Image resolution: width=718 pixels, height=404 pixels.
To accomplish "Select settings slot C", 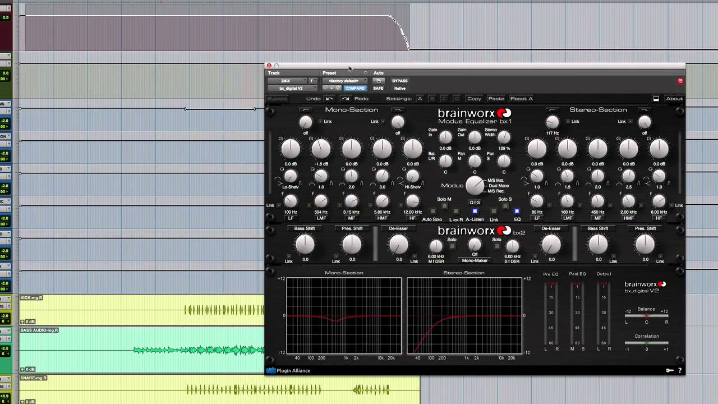I will [x=444, y=99].
